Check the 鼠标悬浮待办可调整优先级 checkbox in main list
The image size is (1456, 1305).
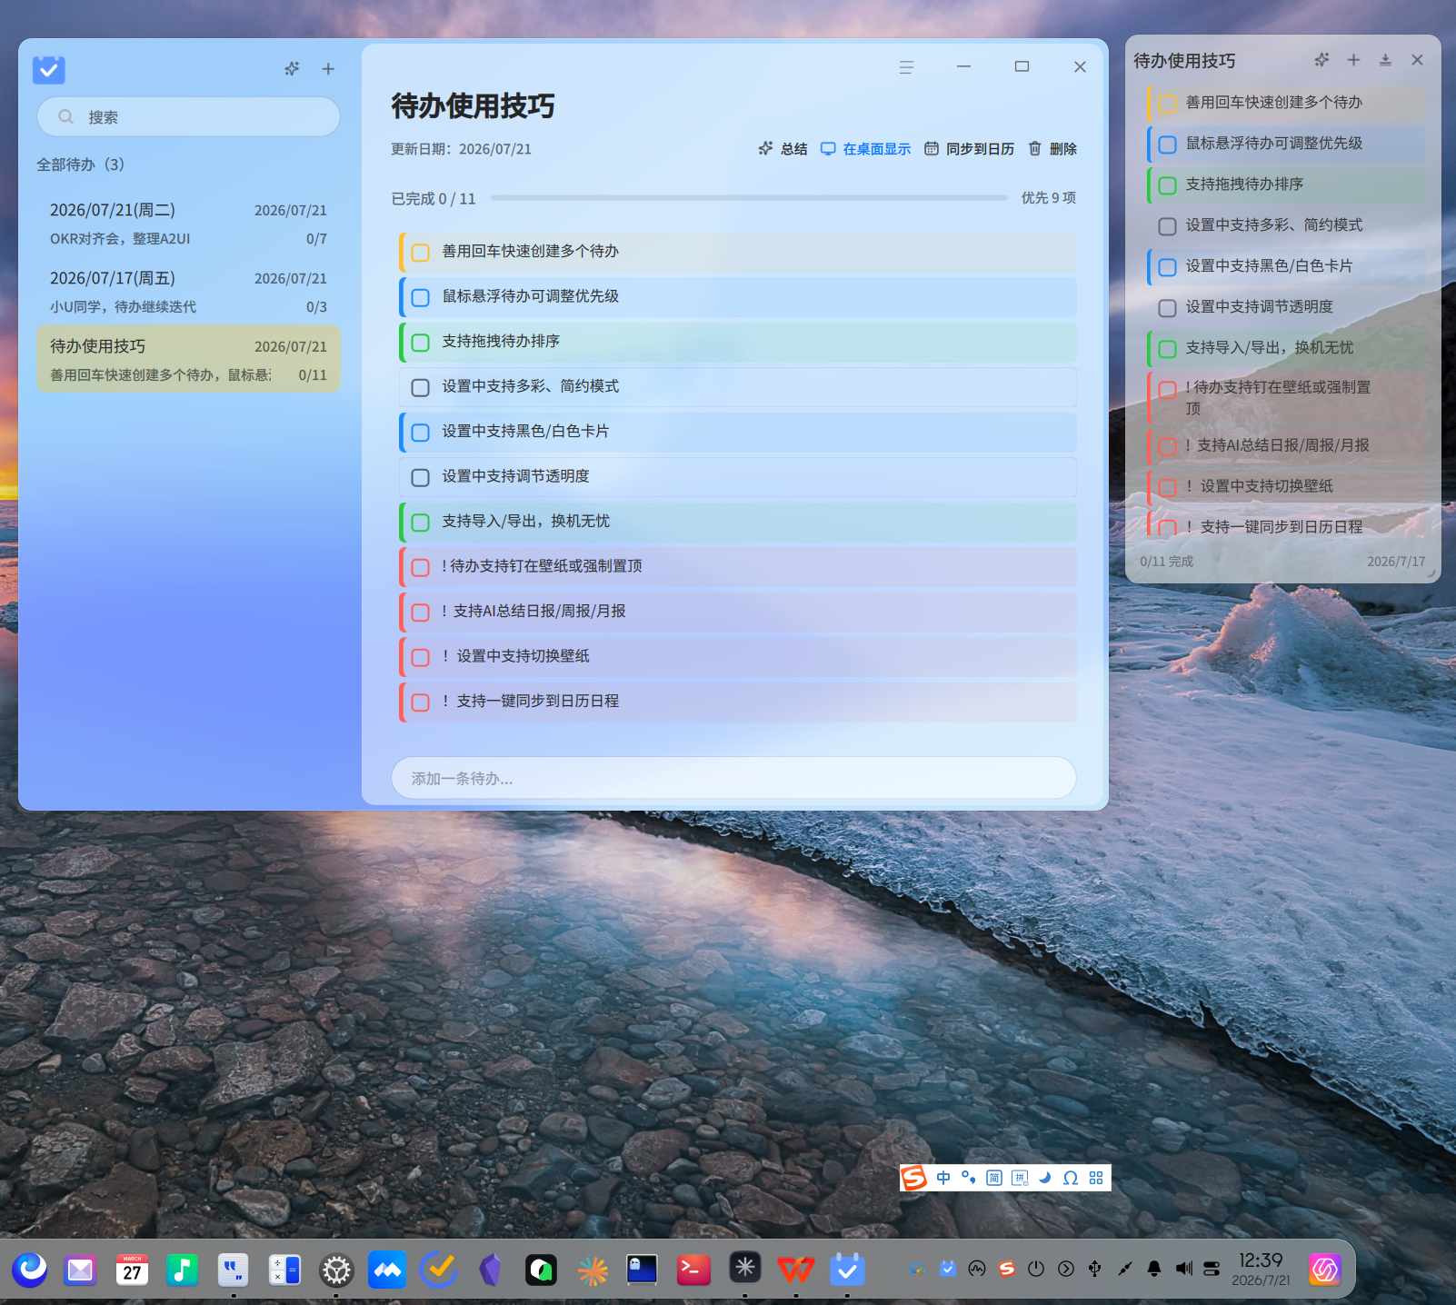(420, 297)
